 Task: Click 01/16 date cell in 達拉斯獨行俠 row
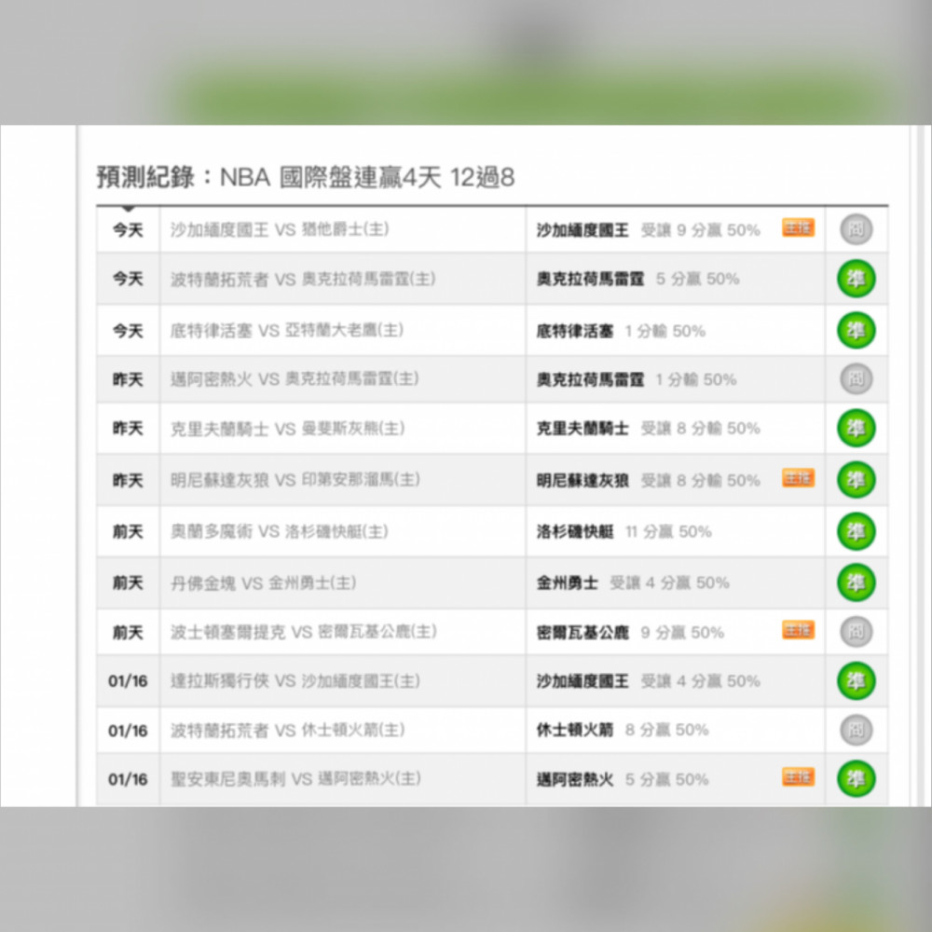click(x=128, y=681)
